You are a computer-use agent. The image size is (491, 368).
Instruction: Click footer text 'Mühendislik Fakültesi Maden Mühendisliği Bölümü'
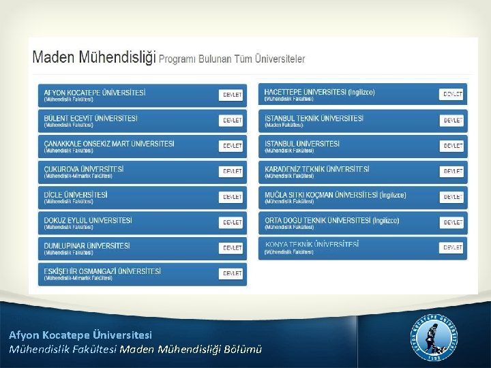[x=135, y=349]
